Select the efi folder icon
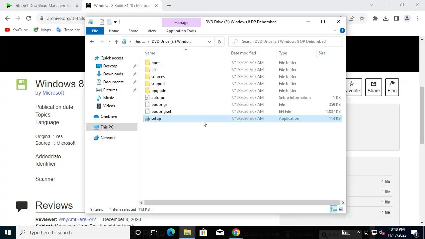This screenshot has height=239, width=425. [147, 70]
